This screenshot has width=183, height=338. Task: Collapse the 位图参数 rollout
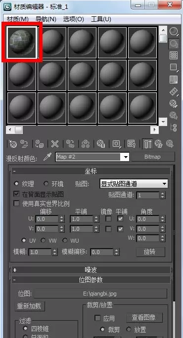pyautogui.click(x=91, y=280)
